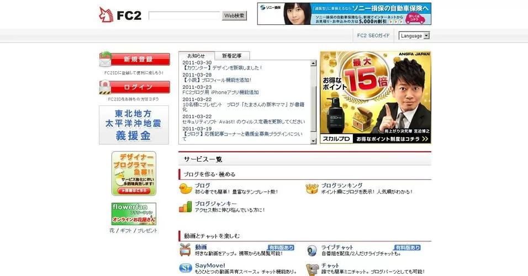528x276 pixels.
Task: Click the bar chart ブログジャンキー icon
Action: 185,207
